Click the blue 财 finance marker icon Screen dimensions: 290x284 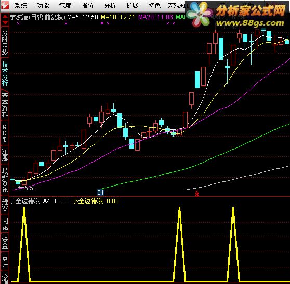pyautogui.click(x=100, y=193)
